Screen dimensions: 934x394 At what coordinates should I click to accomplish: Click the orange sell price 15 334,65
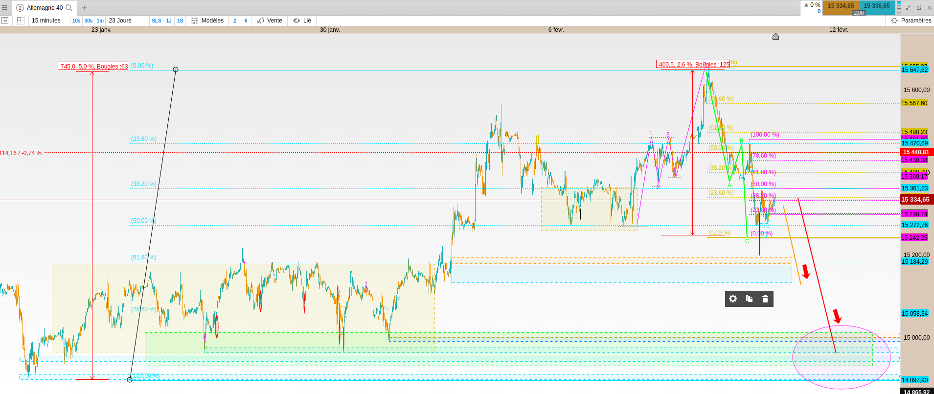(841, 6)
